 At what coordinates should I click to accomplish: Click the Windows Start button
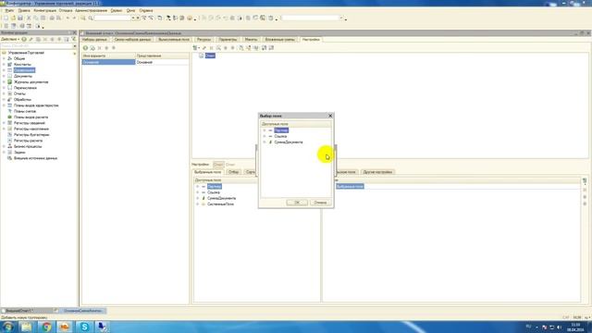pyautogui.click(x=8, y=327)
